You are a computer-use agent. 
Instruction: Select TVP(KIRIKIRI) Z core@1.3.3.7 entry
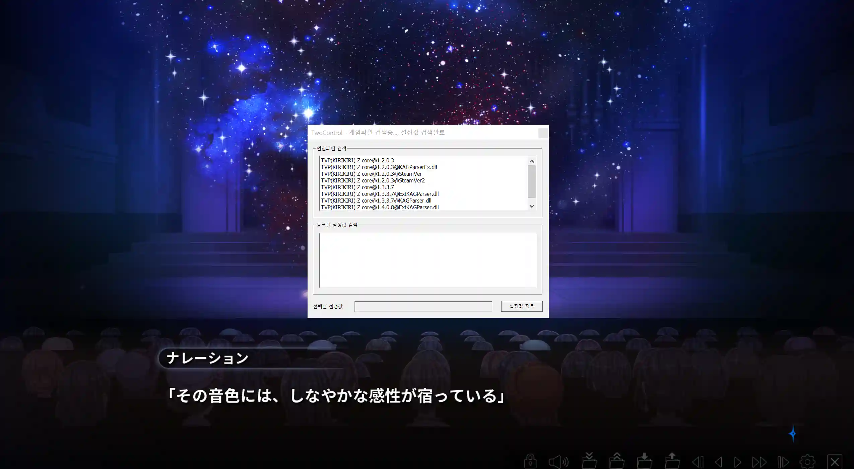[x=424, y=187]
